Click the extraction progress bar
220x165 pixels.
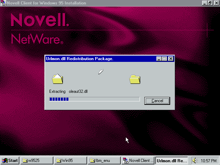(95, 99)
